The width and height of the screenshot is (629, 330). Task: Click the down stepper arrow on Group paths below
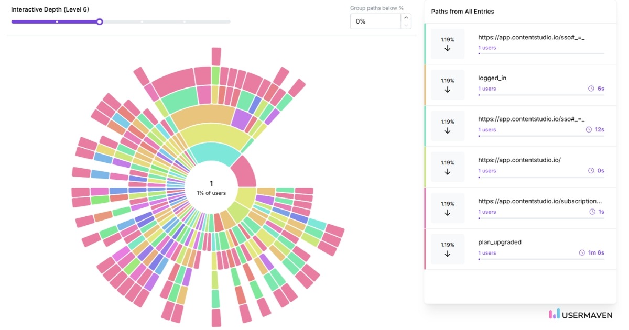(406, 25)
